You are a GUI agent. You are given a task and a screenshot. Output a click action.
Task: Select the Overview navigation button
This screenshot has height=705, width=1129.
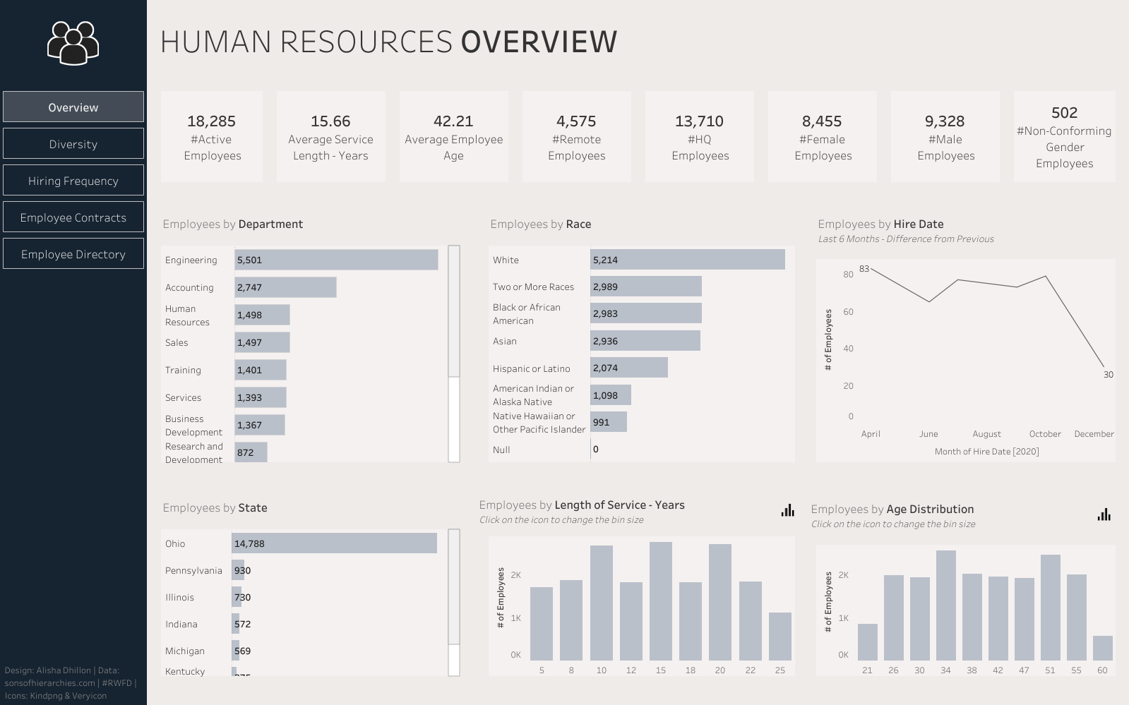click(x=73, y=107)
